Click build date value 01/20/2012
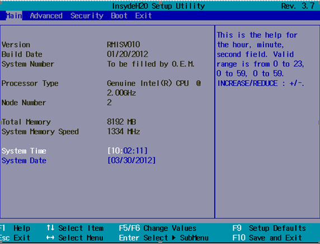Image resolution: width=320 pixels, height=244 pixels. click(128, 54)
